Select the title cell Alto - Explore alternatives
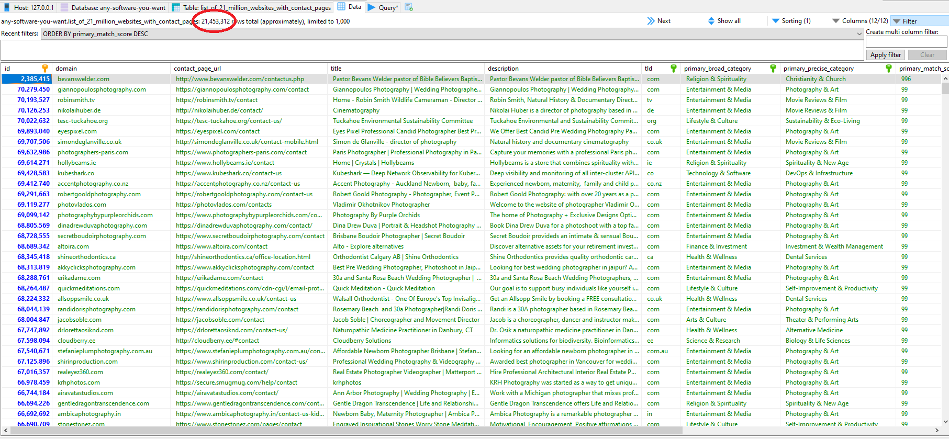The image size is (949, 439). pyautogui.click(x=406, y=246)
